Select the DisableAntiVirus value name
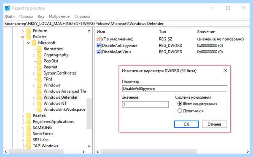The height and width of the screenshot is (157, 253). tap(117, 52)
